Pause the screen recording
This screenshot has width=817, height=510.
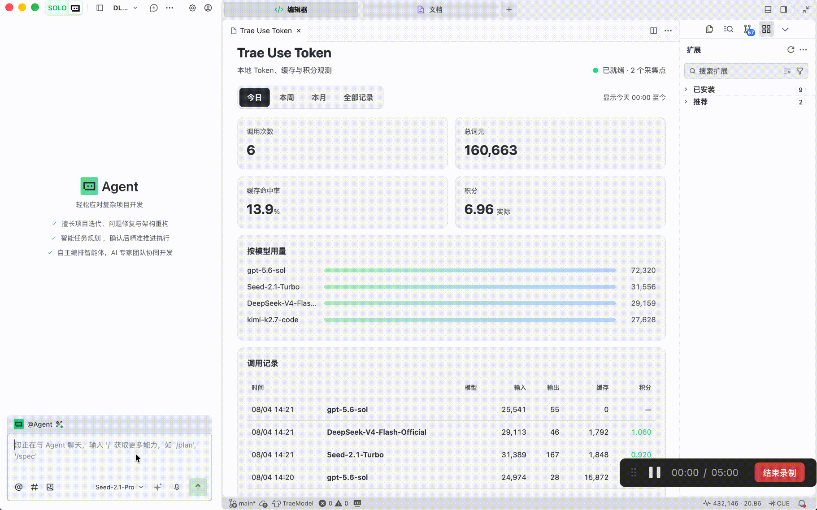pos(655,473)
